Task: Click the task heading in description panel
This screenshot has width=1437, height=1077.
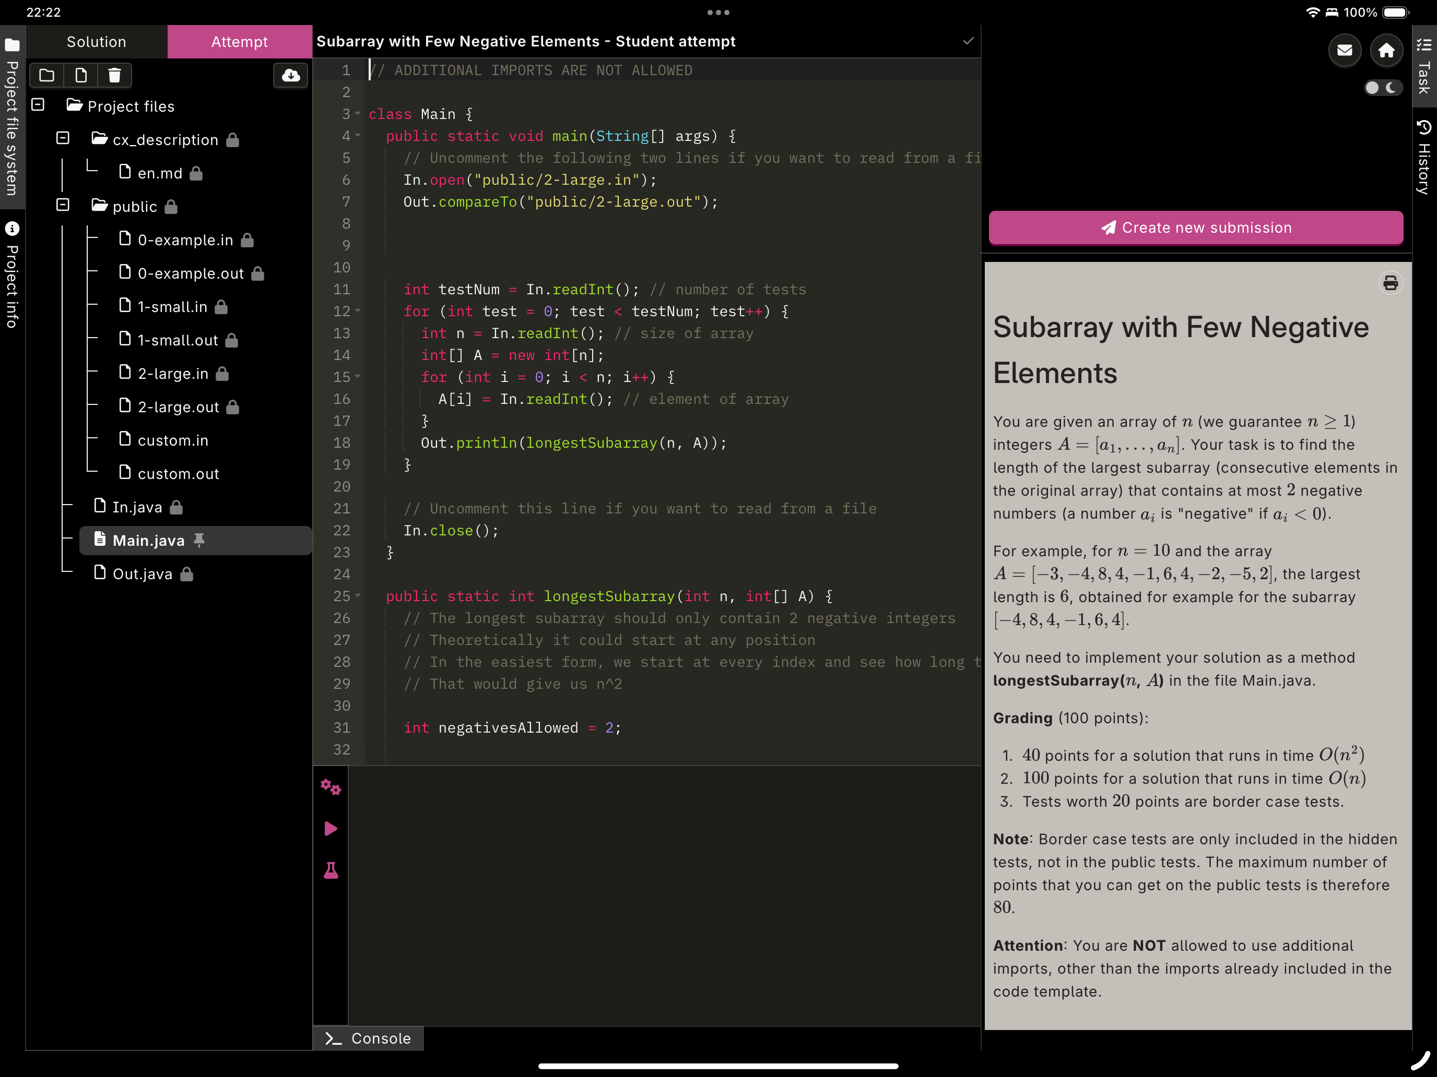Action: coord(1181,350)
